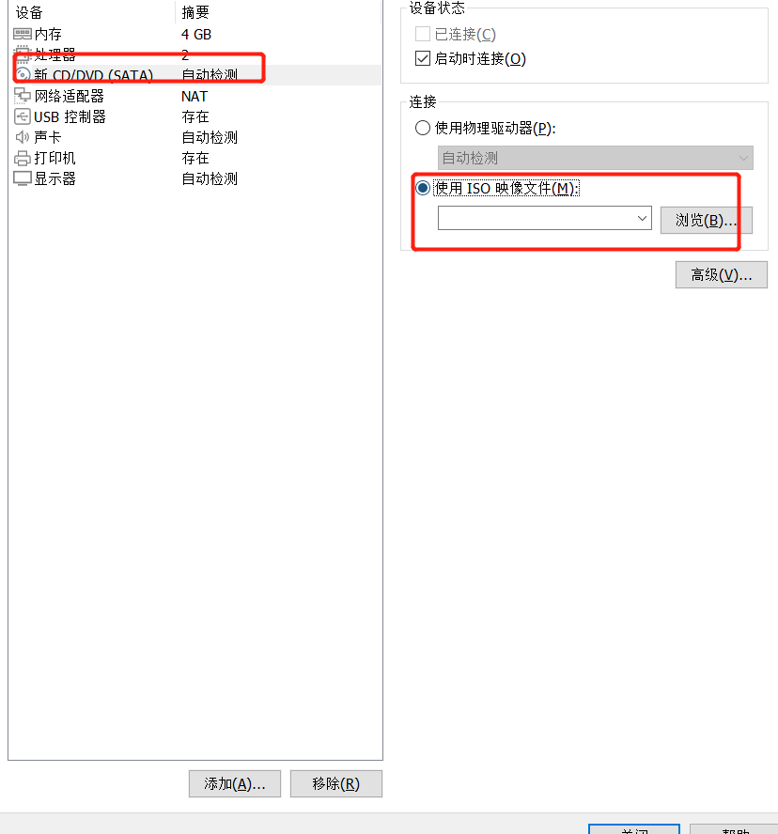
Task: Select 使用 ISO 映像文件(M) radio button
Action: (x=423, y=188)
